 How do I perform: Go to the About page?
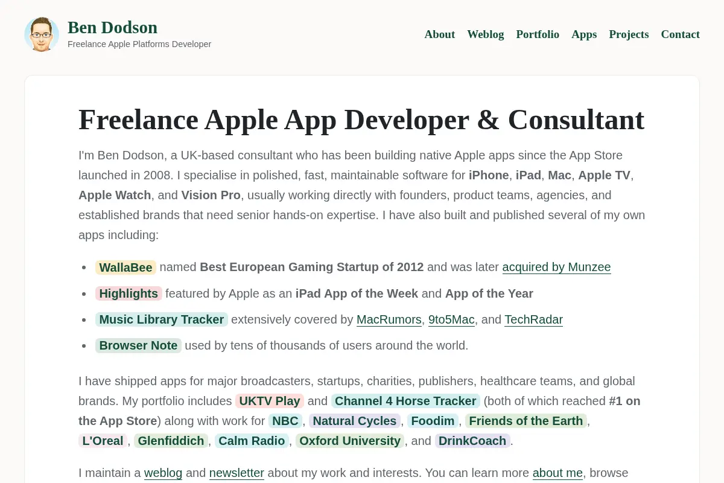click(x=439, y=34)
